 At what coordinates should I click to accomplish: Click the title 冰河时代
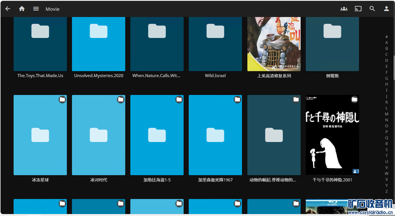99,180
